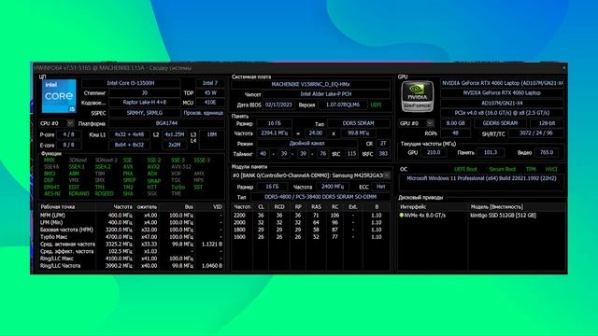
Task: Select the Intel 7 process field
Action: pyautogui.click(x=209, y=83)
